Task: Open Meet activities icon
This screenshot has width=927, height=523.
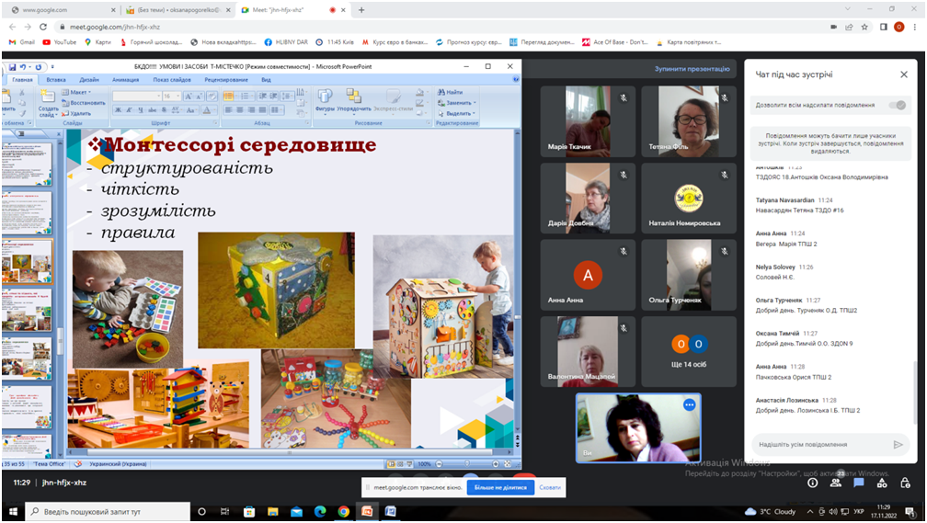Action: tap(881, 483)
